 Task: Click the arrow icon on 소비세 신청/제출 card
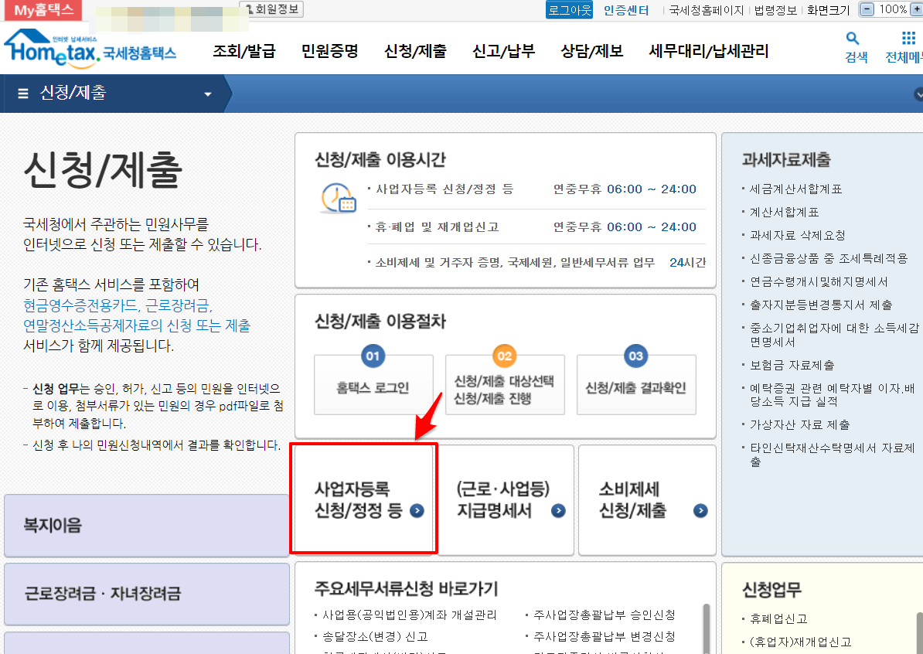coord(700,510)
